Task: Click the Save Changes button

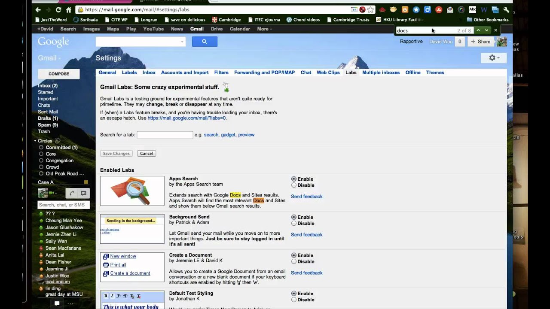Action: 116,153
